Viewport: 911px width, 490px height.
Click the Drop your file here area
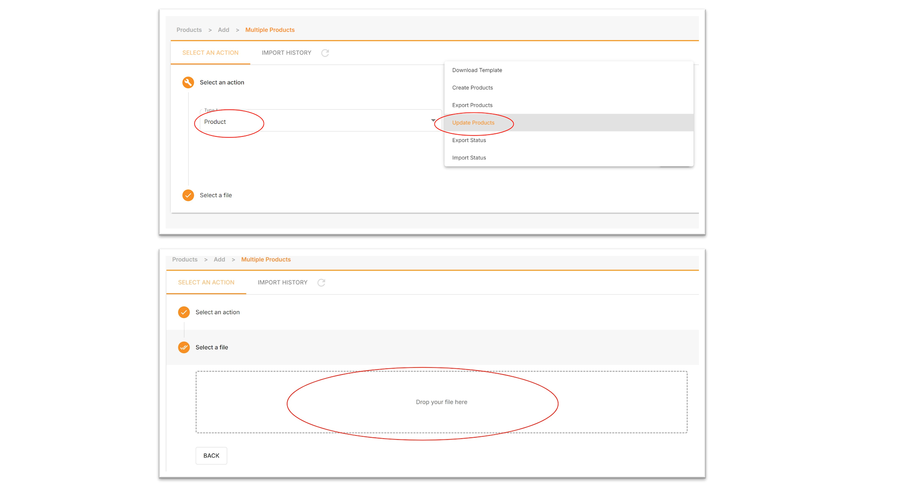(441, 402)
